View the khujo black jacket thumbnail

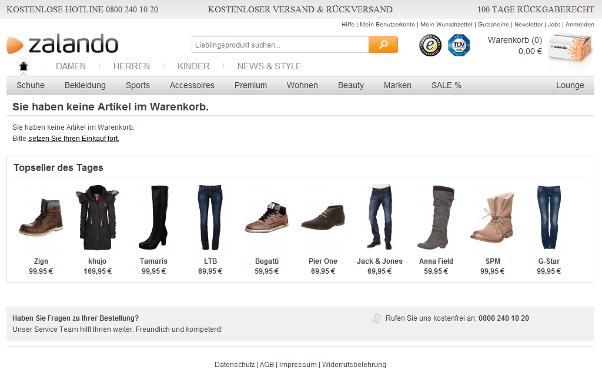click(98, 218)
